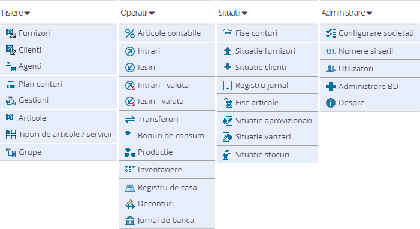The height and width of the screenshot is (229, 420).
Task: Click the Iesiri - valuta currency icon
Action: 130,102
